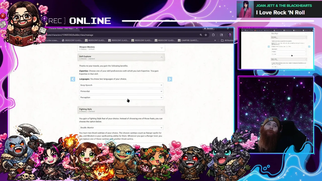Image resolution: width=322 pixels, height=181 pixels.
Task: Expand the Weapon Mastery section
Action: [x=121, y=48]
